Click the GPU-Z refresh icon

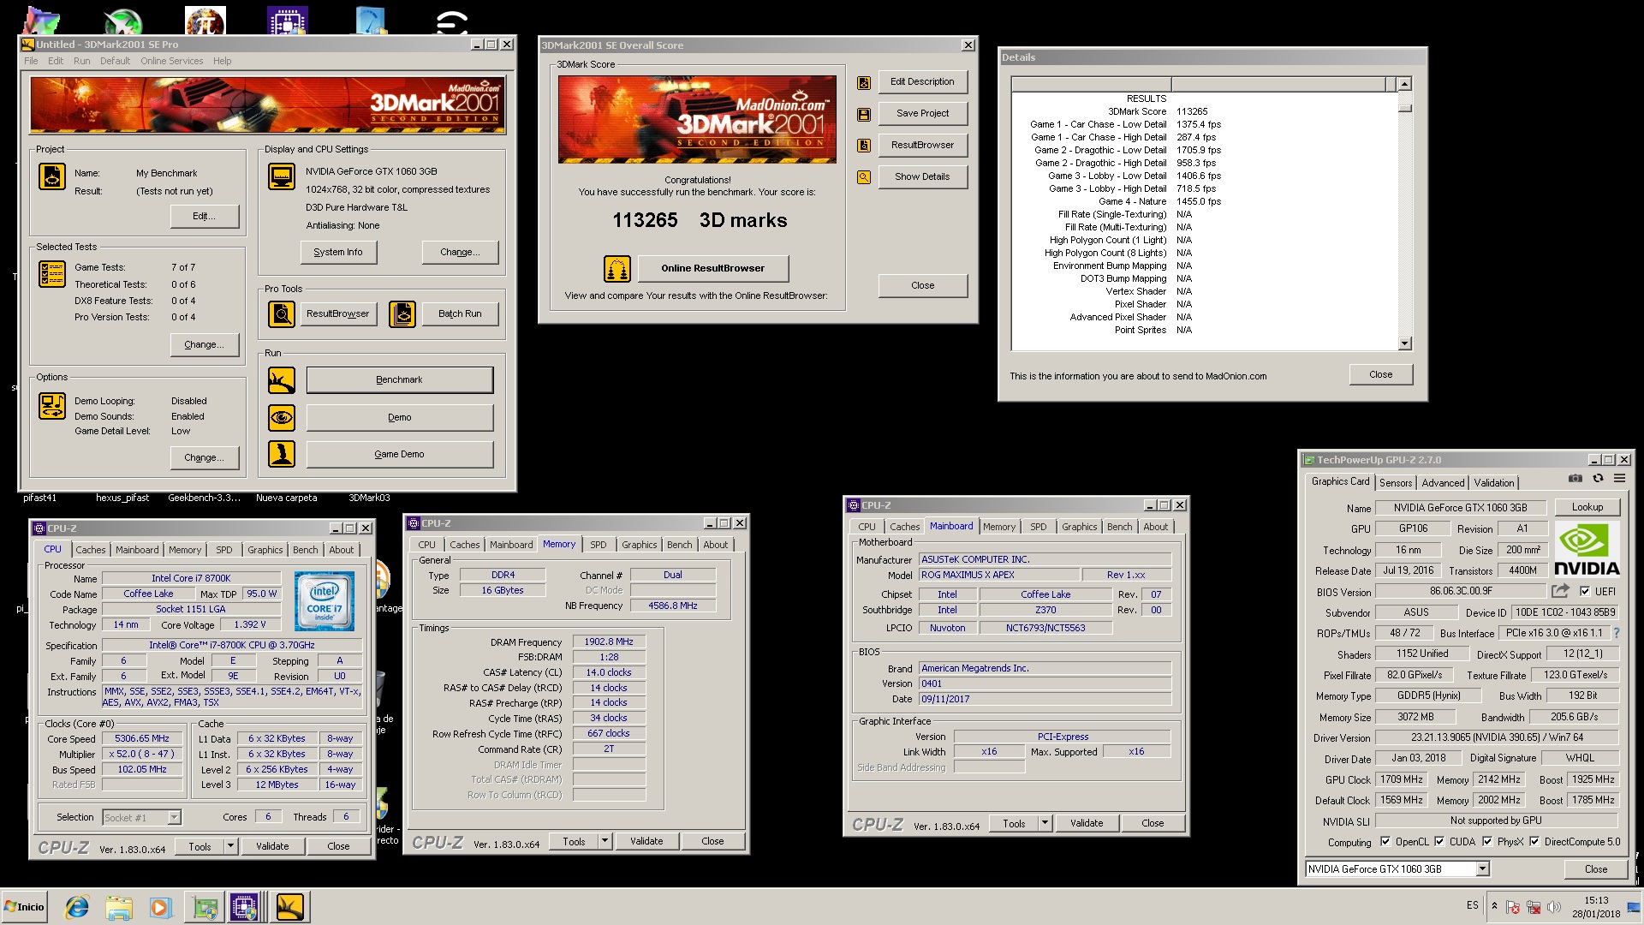coord(1598,479)
